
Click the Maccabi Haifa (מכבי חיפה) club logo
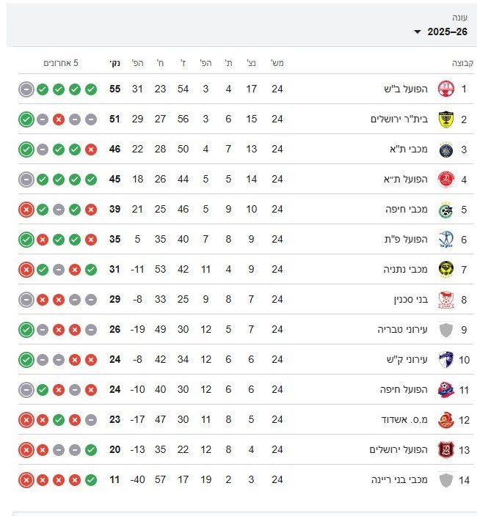[445, 210]
